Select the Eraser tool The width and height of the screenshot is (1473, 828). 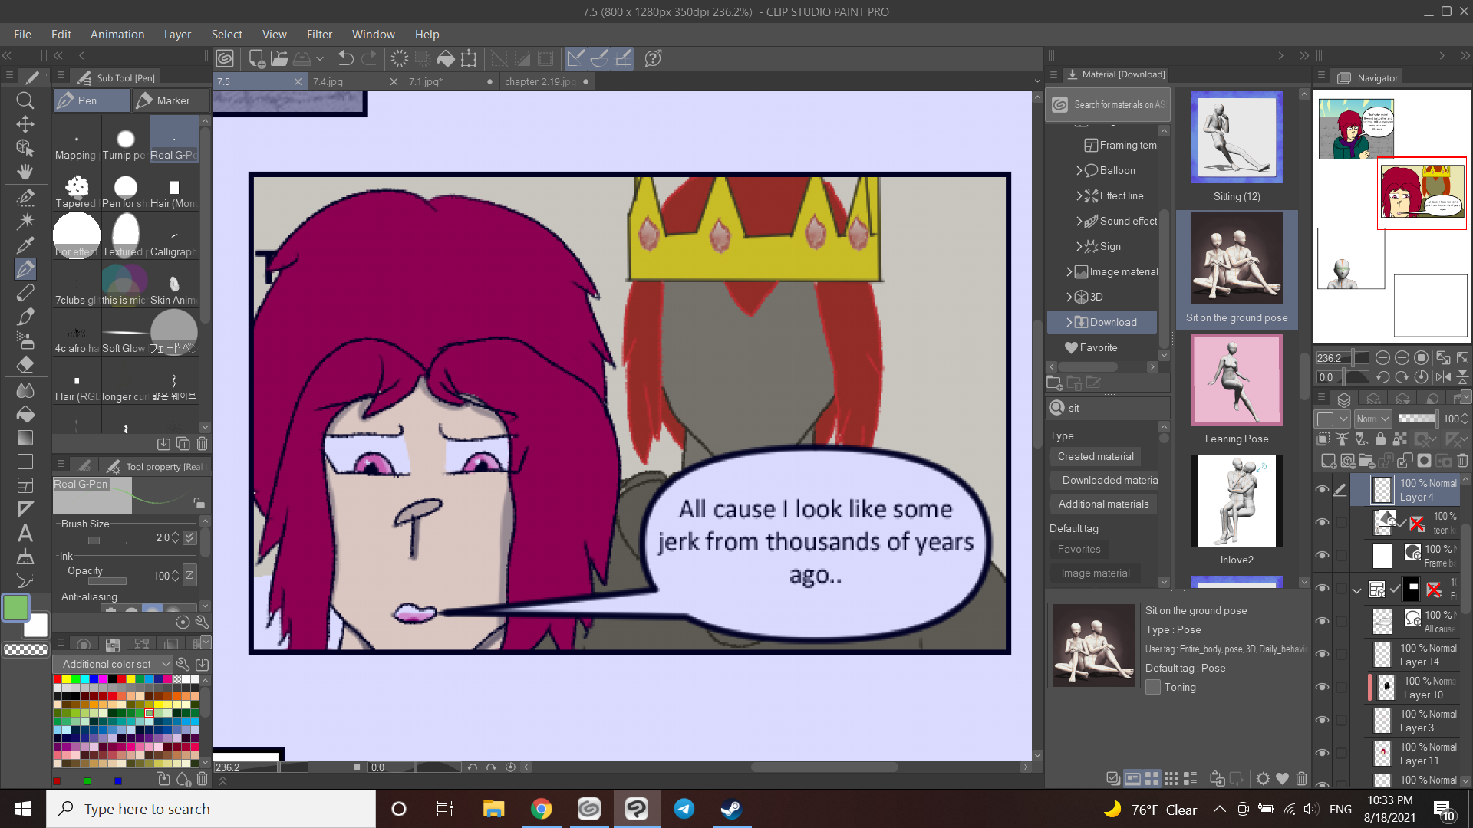coord(25,365)
